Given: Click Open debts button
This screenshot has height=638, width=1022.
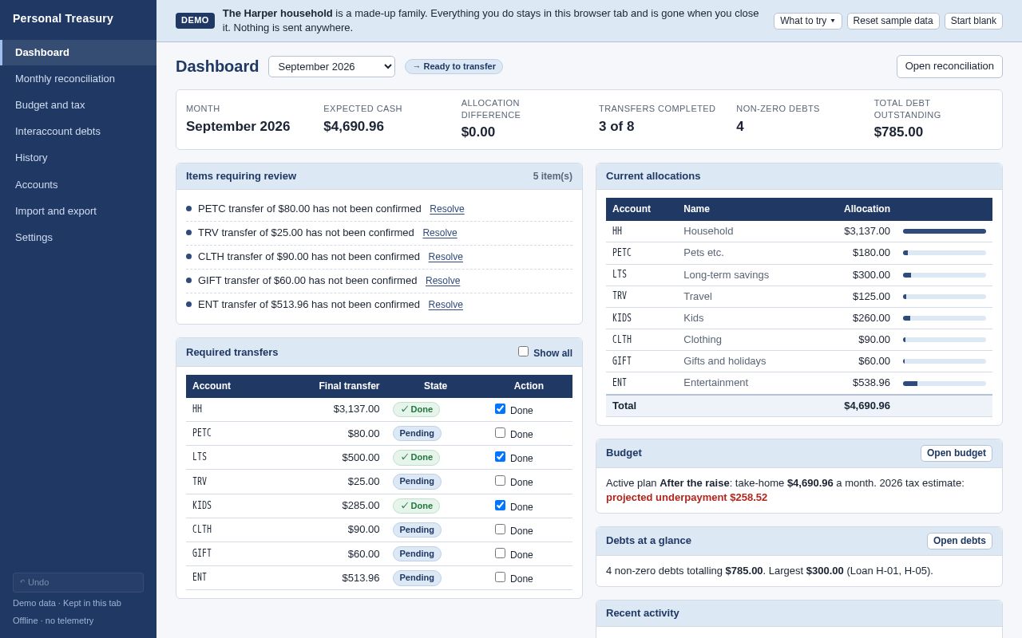Looking at the screenshot, I should point(960,542).
